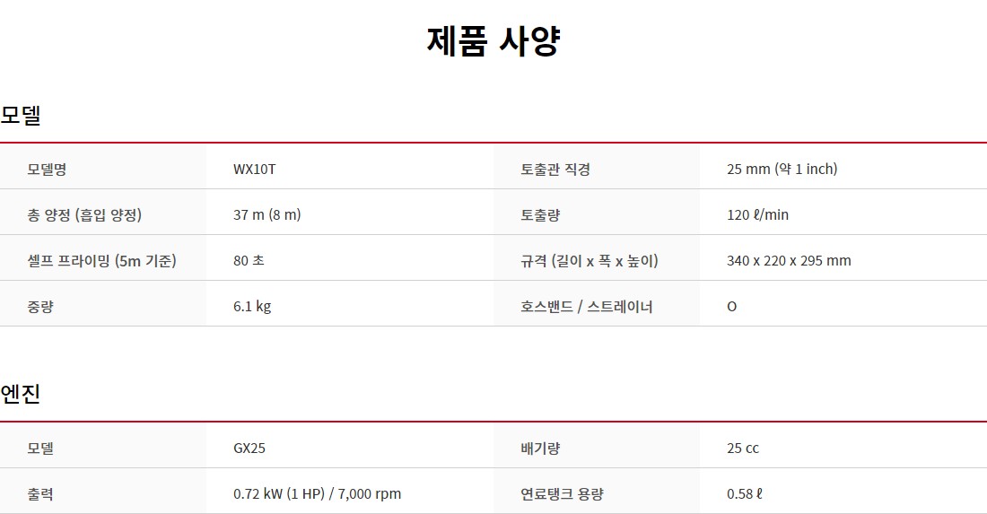The image size is (987, 514).
Task: Select the 25 mm (약 1 inch) value
Action: (782, 169)
